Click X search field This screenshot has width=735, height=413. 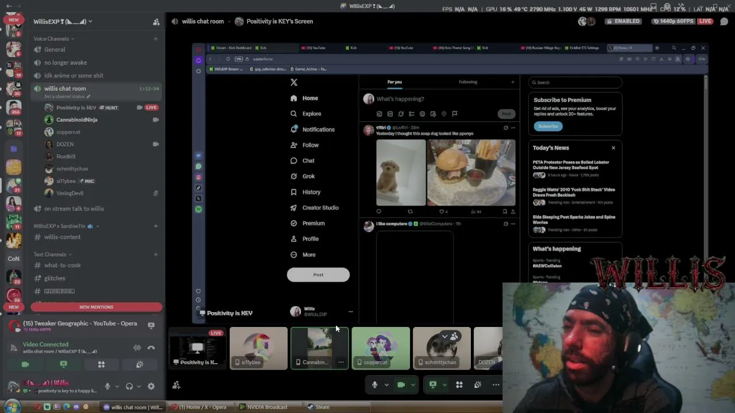(x=575, y=83)
